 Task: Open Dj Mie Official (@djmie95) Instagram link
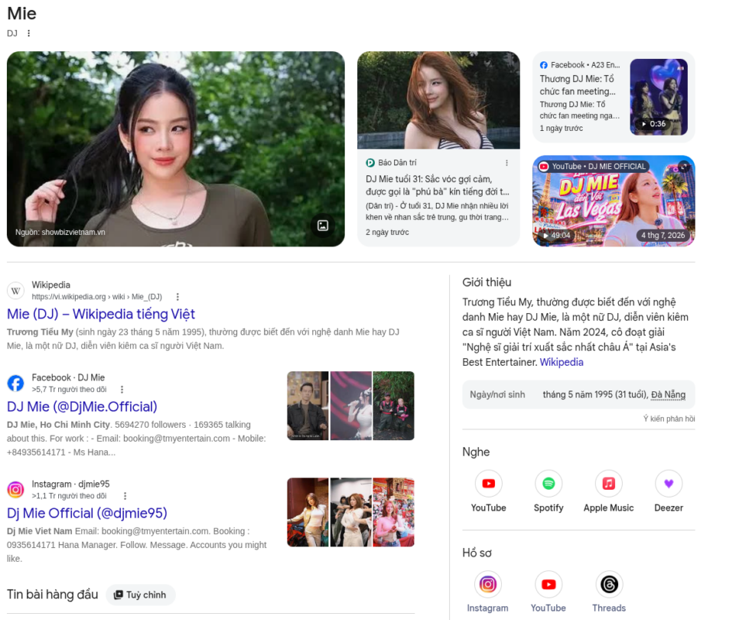click(88, 513)
